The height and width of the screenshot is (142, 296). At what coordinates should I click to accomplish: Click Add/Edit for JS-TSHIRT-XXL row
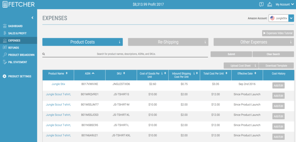pyautogui.click(x=278, y=137)
